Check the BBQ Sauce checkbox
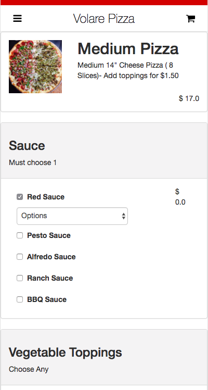This screenshot has height=390, width=208. pos(20,299)
